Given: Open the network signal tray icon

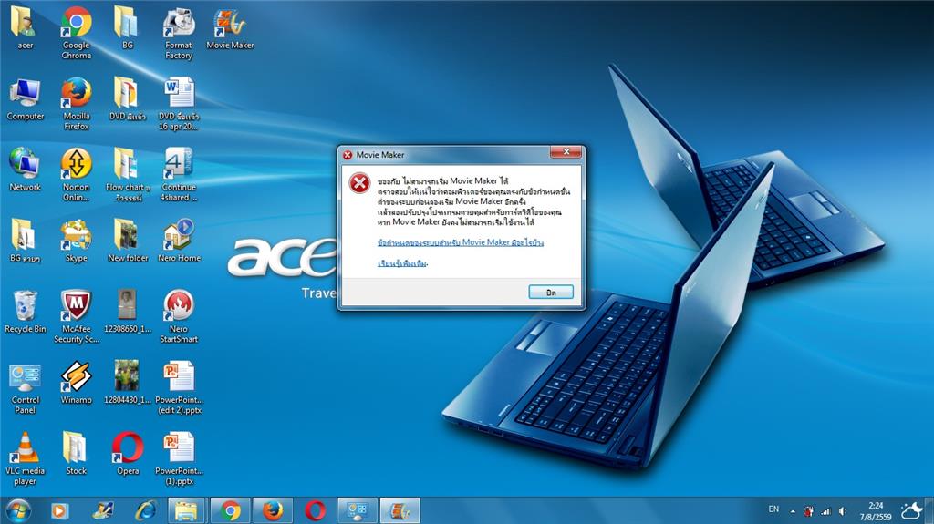Looking at the screenshot, I should point(825,511).
